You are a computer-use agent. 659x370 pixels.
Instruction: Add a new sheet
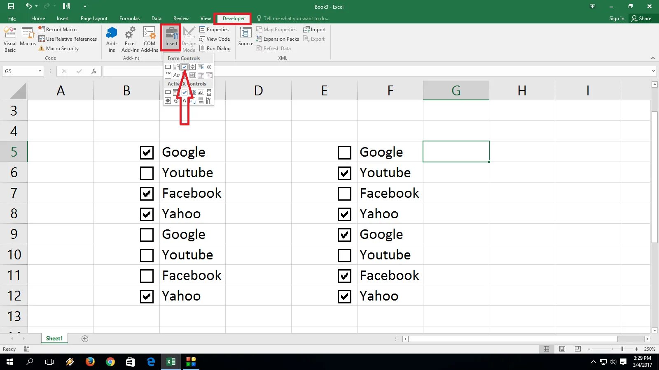85,339
